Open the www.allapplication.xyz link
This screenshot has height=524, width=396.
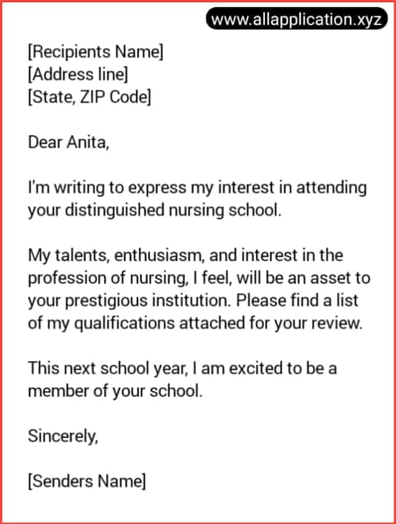point(297,19)
